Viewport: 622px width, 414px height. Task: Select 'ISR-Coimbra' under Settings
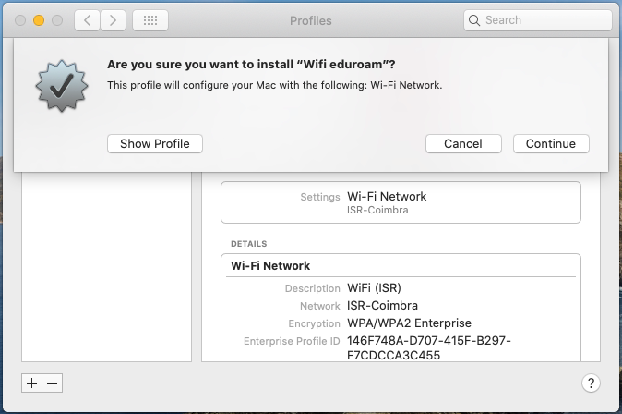pos(377,210)
